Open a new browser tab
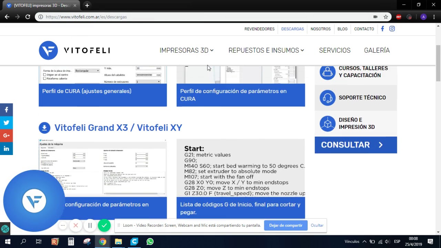Screen dimensions: 441x248 [87, 5]
